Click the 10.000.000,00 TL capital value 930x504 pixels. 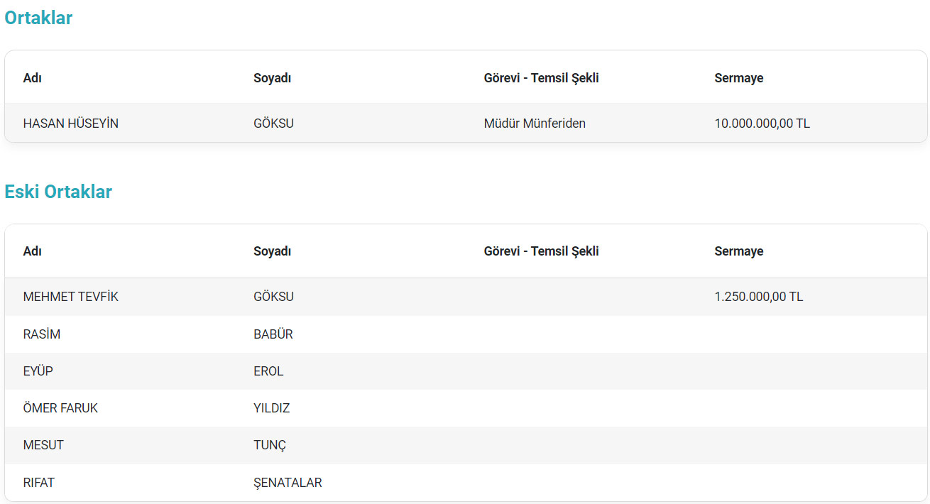pos(762,124)
